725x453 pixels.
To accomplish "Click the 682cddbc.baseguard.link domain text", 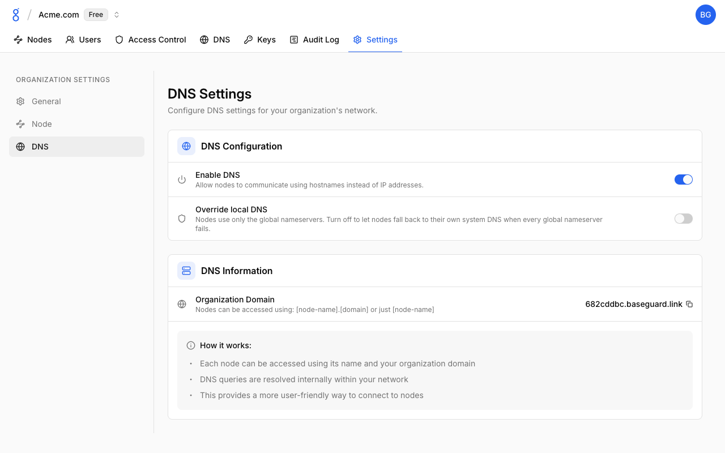I will tap(634, 304).
